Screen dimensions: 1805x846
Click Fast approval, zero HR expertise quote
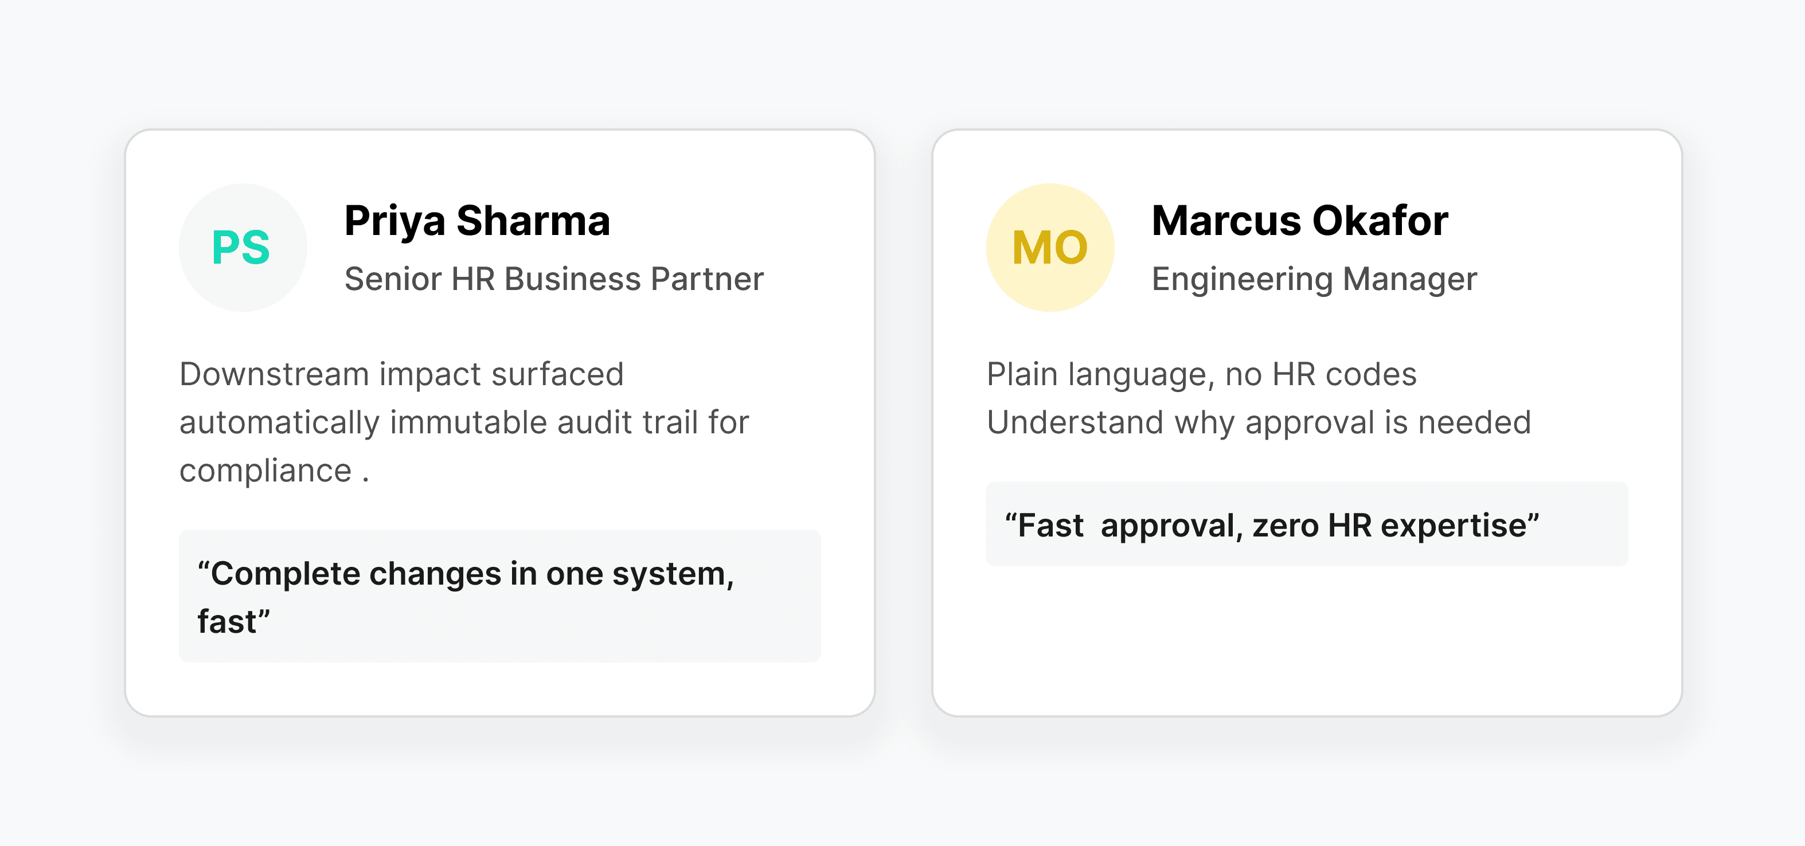click(1272, 525)
